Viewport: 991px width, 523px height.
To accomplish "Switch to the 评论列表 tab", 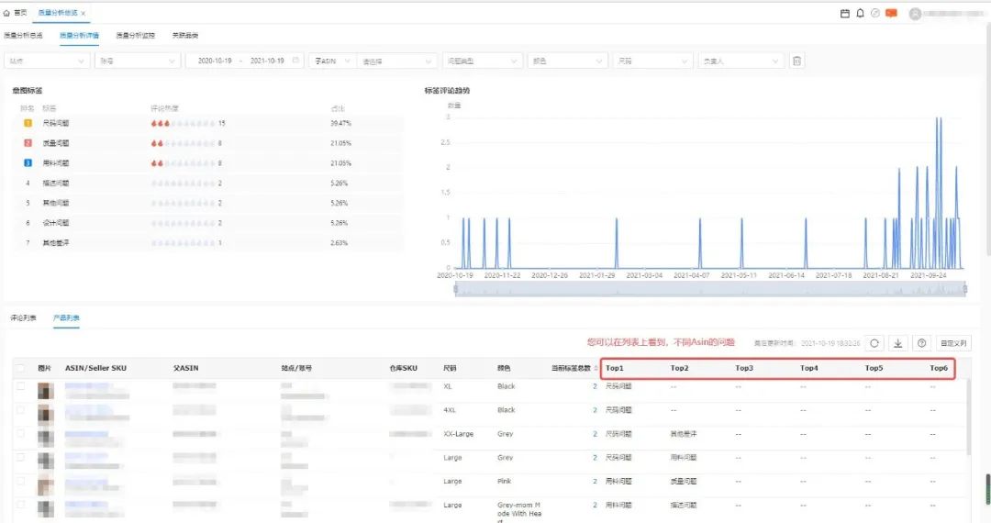I will [23, 318].
